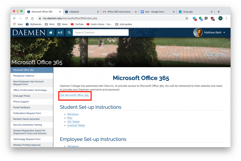Close the Helpdesk tab
The height and width of the screenshot is (161, 241).
(98, 12)
